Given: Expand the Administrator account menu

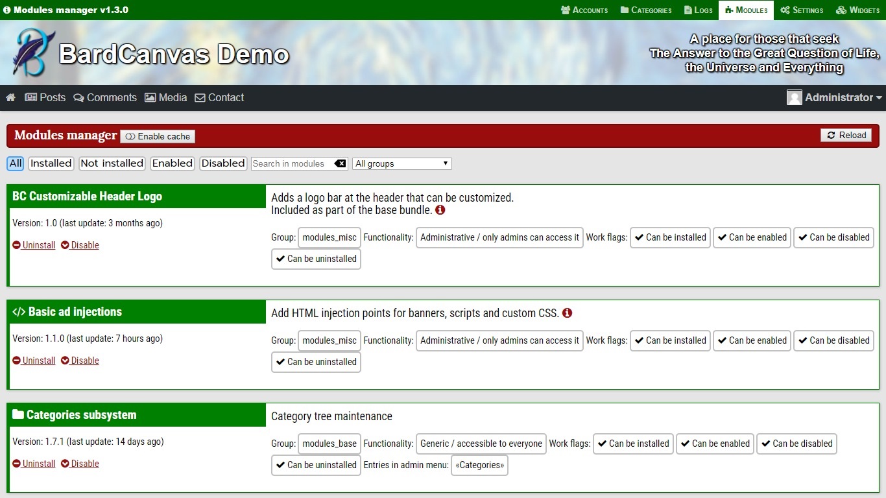Looking at the screenshot, I should click(835, 97).
